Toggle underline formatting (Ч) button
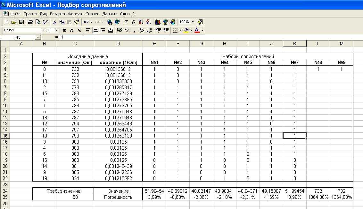The width and height of the screenshot is (363, 209). coord(79,30)
